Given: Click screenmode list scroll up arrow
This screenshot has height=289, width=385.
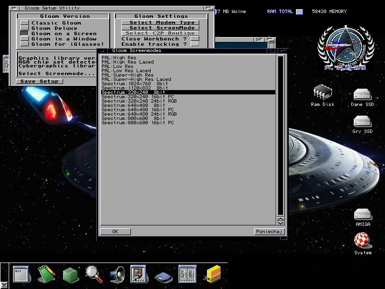Looking at the screenshot, I should tap(281, 219).
